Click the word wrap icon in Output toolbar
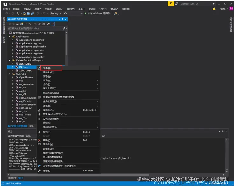 point(103,136)
